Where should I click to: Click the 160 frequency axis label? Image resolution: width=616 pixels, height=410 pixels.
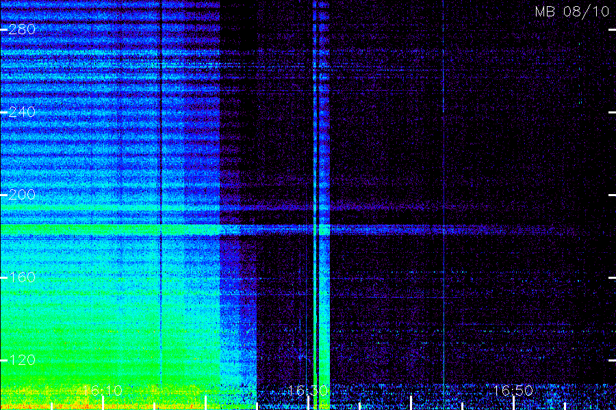click(22, 278)
